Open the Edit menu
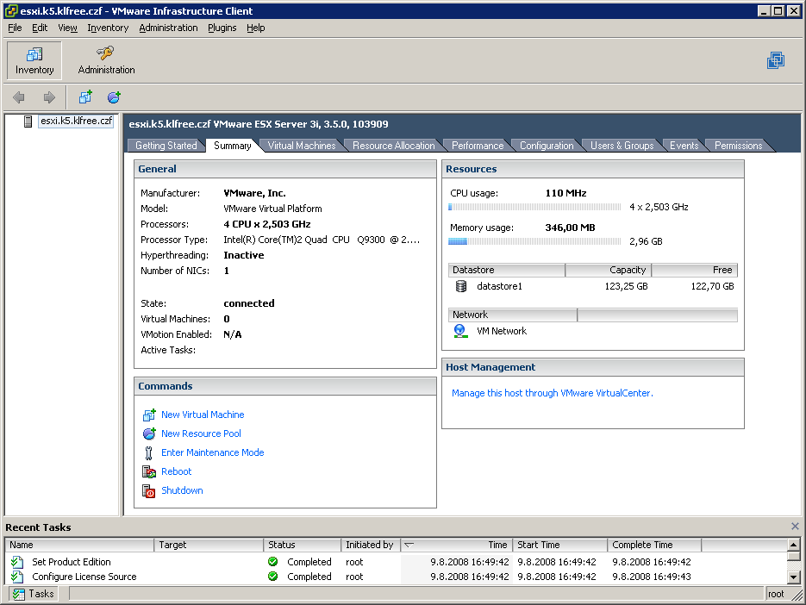The image size is (806, 605). 40,28
